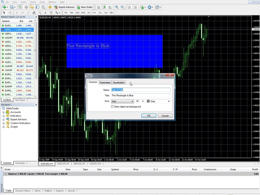Switch to M1 timeframe

click(x=66, y=13)
